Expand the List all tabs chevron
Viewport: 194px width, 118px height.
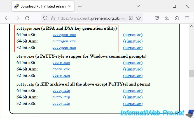click(x=138, y=6)
